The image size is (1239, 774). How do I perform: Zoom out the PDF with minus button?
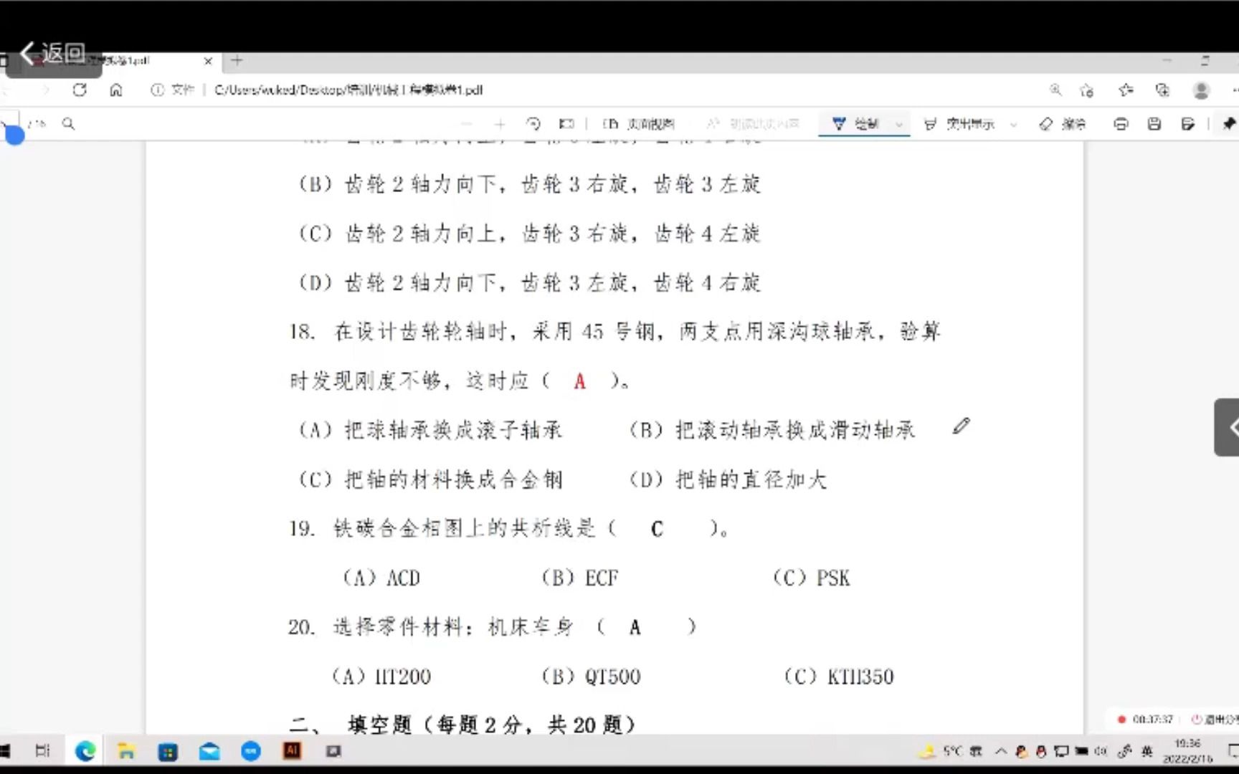pyautogui.click(x=467, y=124)
